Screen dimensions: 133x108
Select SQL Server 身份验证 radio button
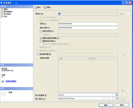(x=38, y=20)
